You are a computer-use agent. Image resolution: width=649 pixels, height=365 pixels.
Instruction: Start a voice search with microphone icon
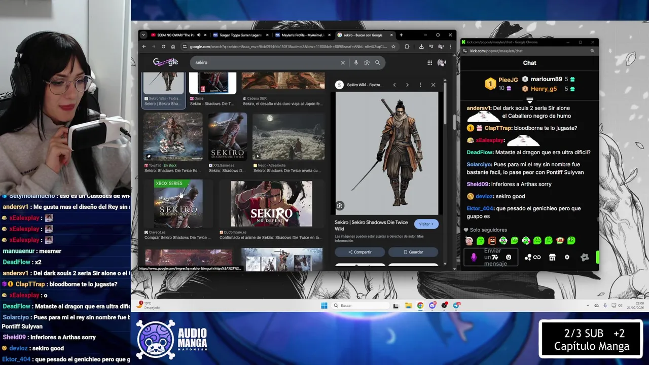[356, 63]
